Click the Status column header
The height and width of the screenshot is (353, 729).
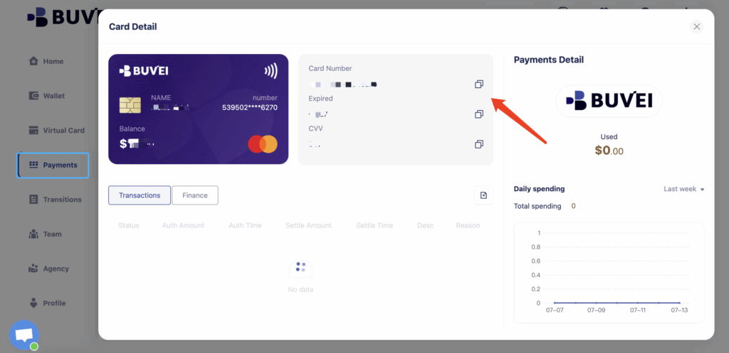[129, 225]
